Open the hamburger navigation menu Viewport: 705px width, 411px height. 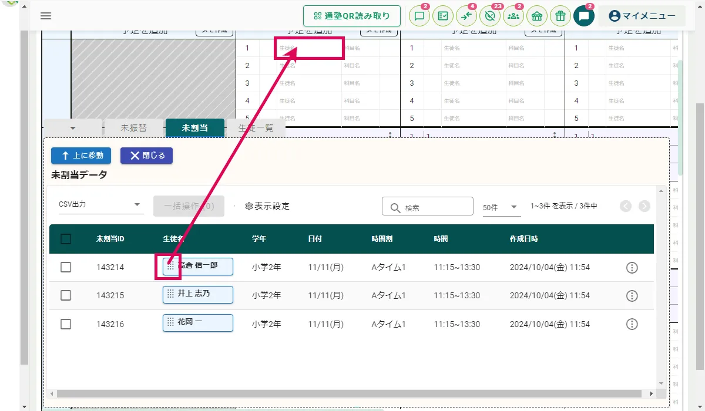46,16
